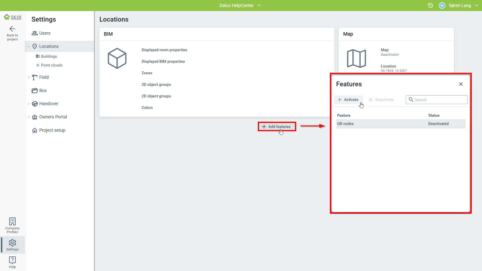The image size is (482, 271).
Task: Collapse the Locations tree section
Action: pyautogui.click(x=29, y=46)
